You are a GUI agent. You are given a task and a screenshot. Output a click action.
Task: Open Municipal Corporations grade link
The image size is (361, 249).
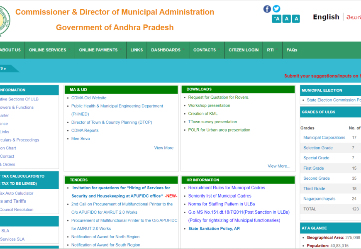point(324,138)
